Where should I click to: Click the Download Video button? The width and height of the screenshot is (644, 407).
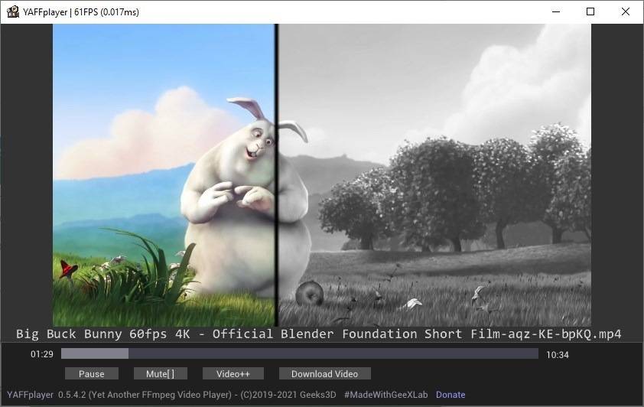pos(324,374)
